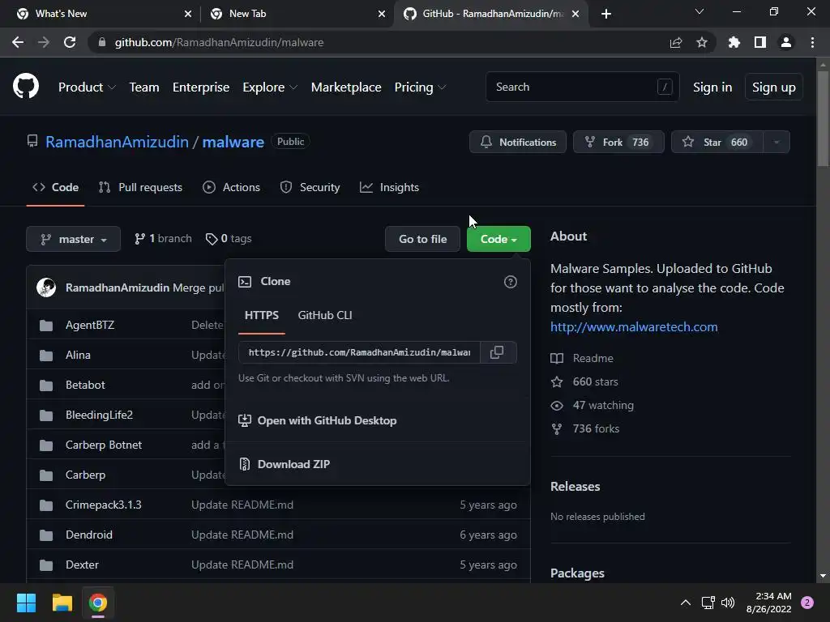Click the 736 forks link
Viewport: 830px width, 622px height.
[x=585, y=429]
